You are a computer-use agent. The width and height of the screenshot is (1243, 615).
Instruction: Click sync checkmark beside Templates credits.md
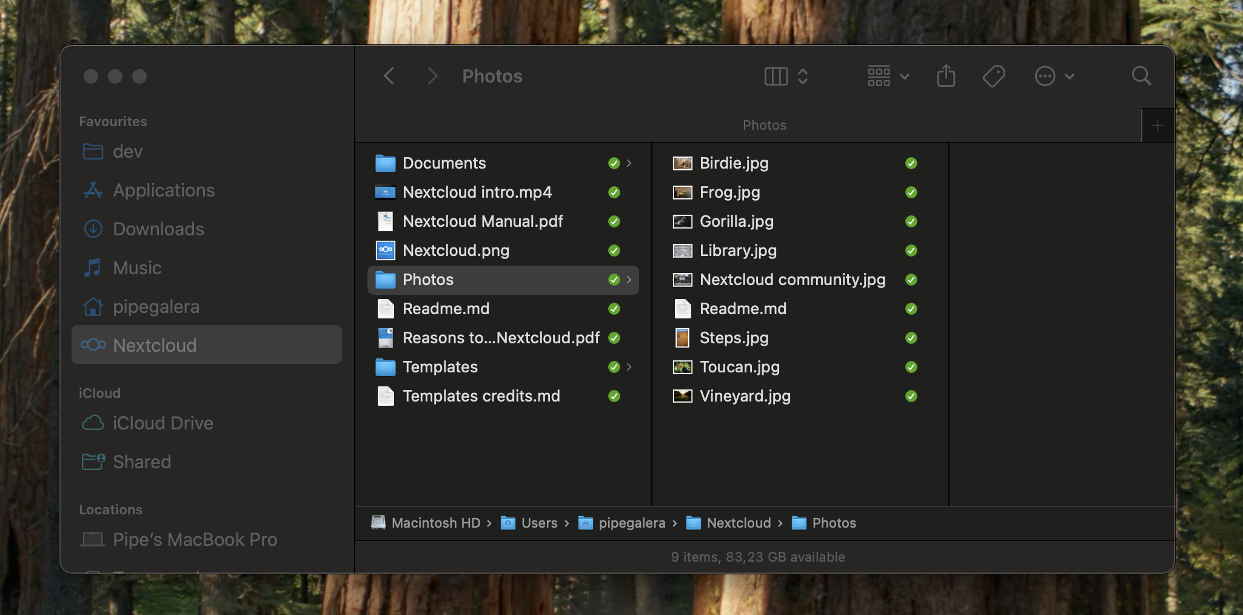pyautogui.click(x=614, y=396)
